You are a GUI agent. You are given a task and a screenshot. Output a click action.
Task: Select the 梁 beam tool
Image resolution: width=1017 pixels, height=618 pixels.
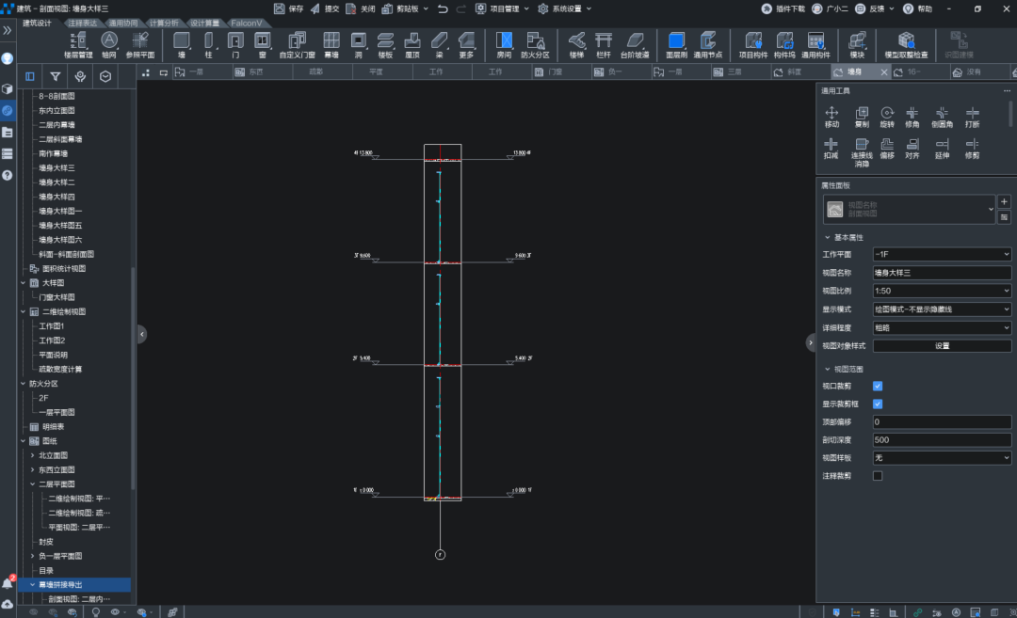pos(439,45)
